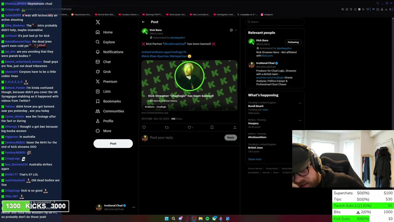Open the @irrationalchad mention link
Screen dimensions: 394x222
coord(175,44)
